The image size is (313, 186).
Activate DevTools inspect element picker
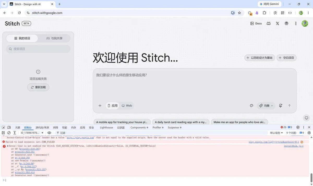3,127
